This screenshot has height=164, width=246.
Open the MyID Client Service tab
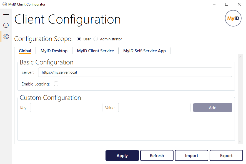pos(95,51)
